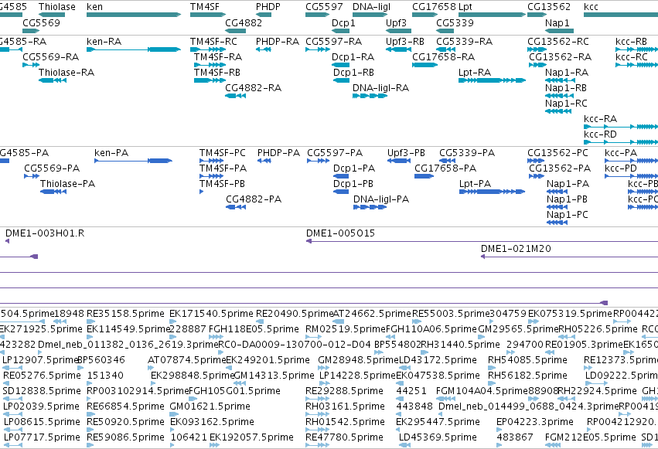Open the RH03161.5prime EST label
Viewport: 658px width, 449px height.
pos(345,406)
